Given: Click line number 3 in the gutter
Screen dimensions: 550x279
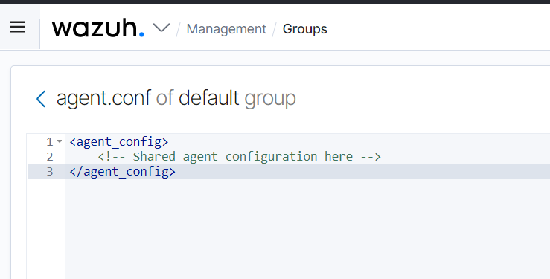Looking at the screenshot, I should point(49,171).
